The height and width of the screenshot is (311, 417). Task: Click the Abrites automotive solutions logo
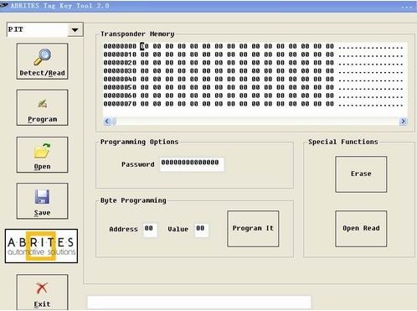click(x=41, y=246)
